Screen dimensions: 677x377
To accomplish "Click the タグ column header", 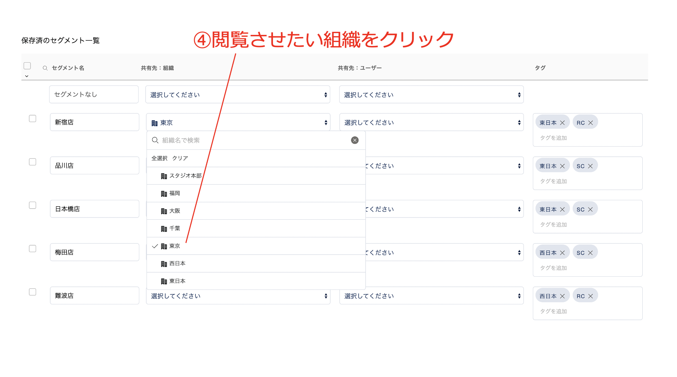I will point(540,68).
